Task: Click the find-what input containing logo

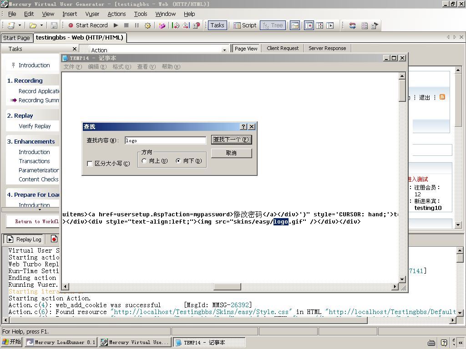Action: click(x=165, y=140)
